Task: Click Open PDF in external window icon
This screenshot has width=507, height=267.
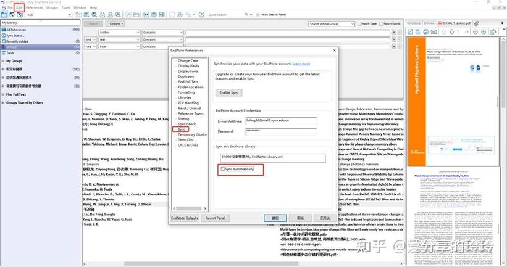Action: (410, 31)
